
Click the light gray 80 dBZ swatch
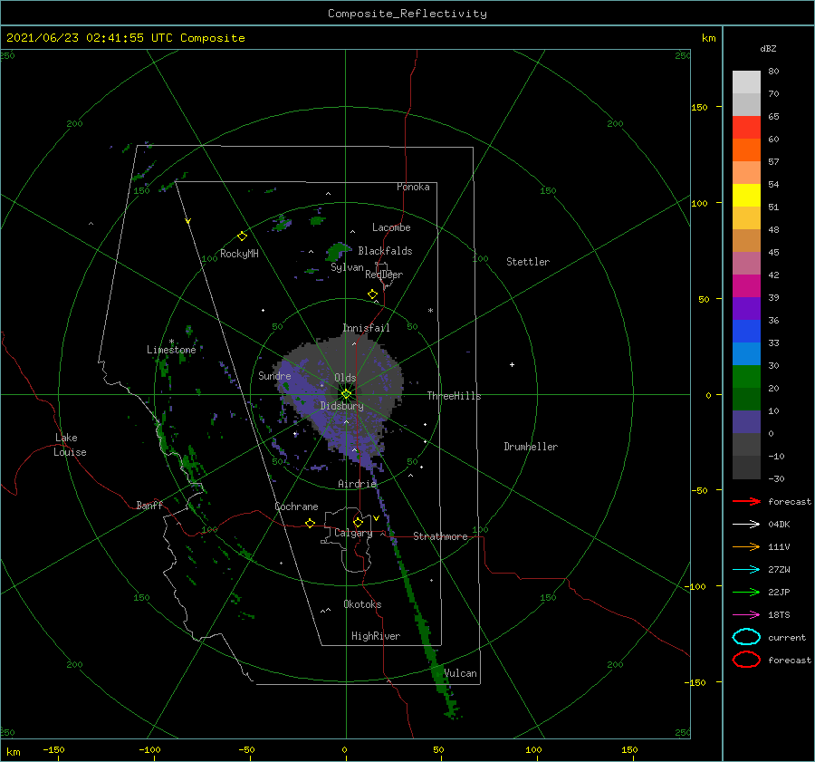[x=746, y=82]
